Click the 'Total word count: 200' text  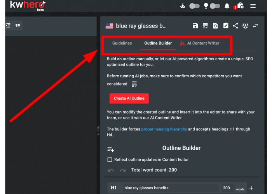point(154,170)
